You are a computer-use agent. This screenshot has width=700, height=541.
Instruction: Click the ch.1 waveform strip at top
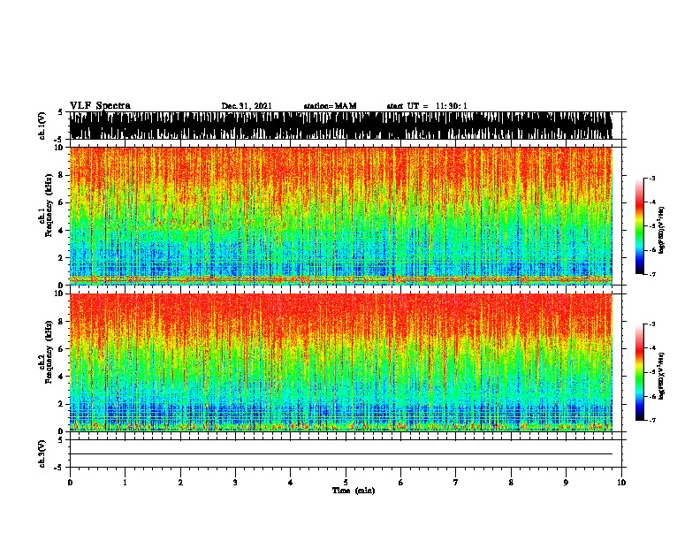tap(340, 126)
